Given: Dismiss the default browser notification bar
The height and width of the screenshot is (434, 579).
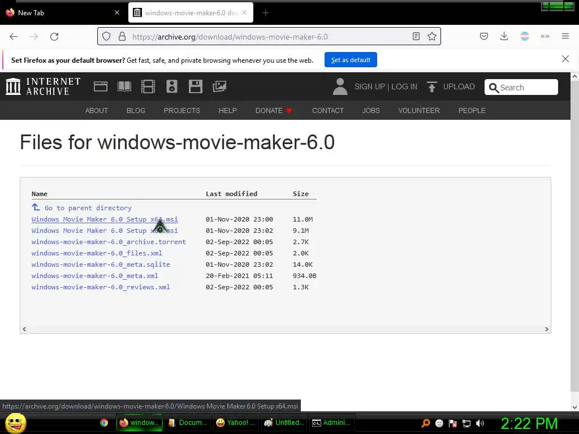Looking at the screenshot, I should click(x=565, y=59).
